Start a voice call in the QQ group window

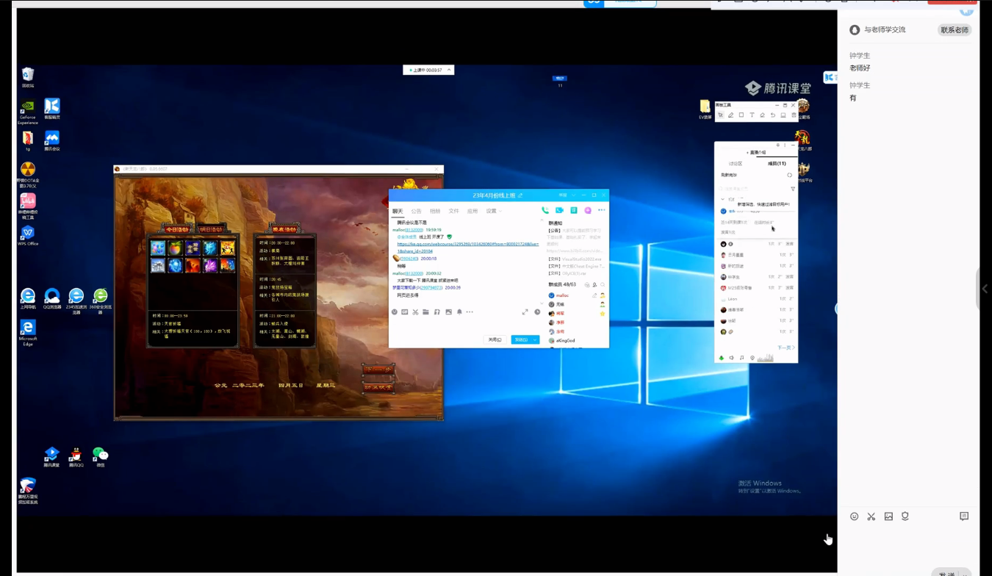[545, 210]
